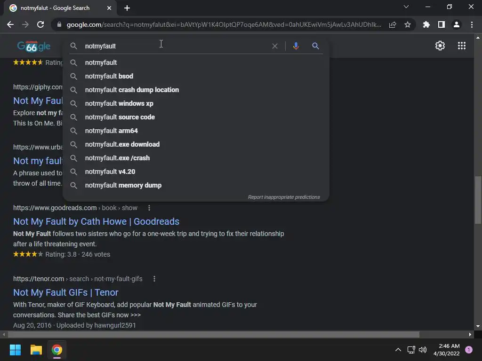
Task: Open the Chrome side panel
Action: (442, 24)
